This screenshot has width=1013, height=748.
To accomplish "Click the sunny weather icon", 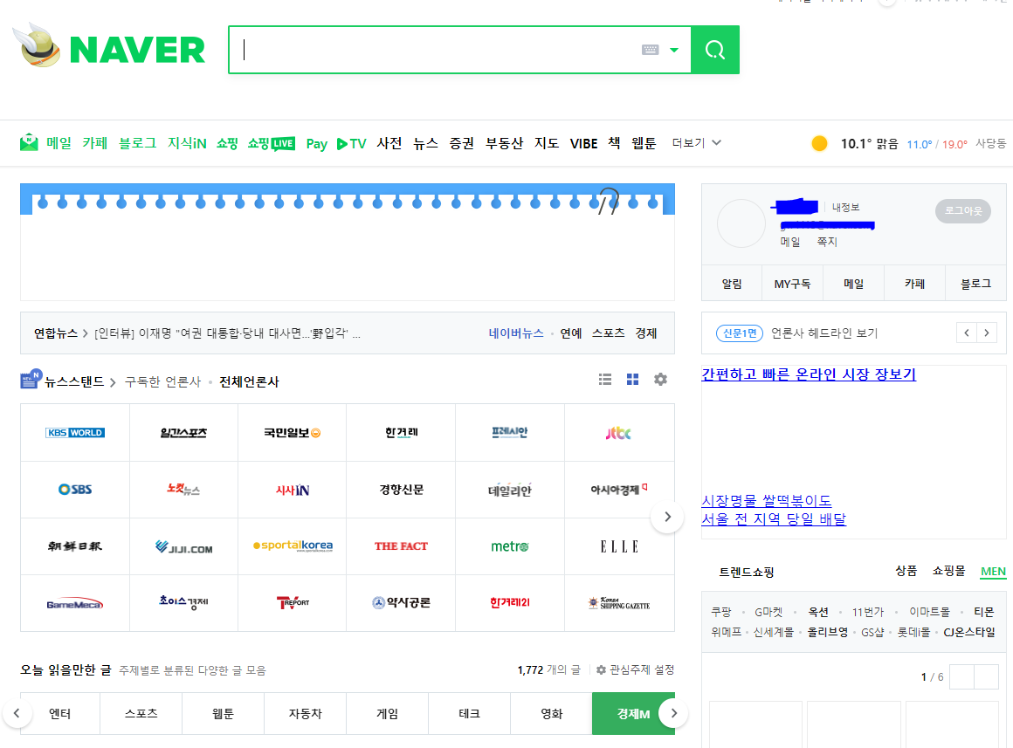I will pos(819,143).
